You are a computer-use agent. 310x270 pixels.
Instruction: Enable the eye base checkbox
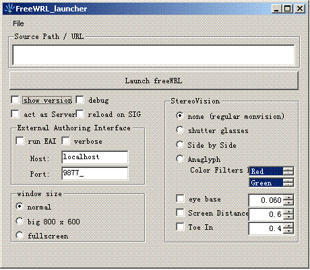[x=180, y=199]
